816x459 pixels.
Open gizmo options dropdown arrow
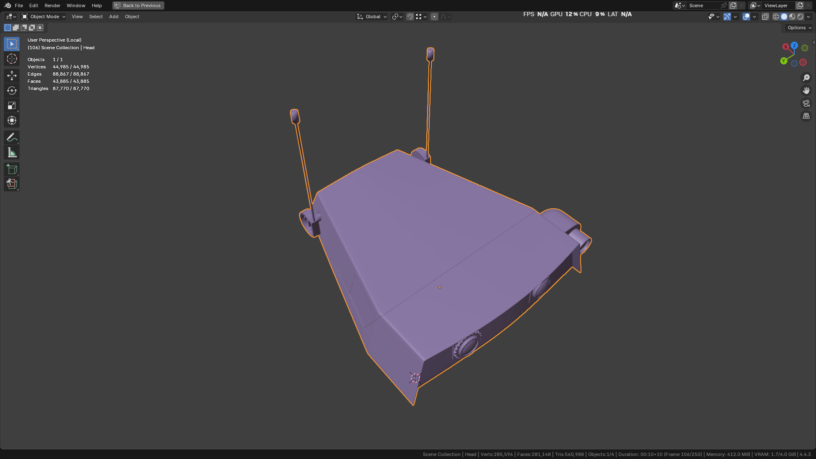point(735,17)
